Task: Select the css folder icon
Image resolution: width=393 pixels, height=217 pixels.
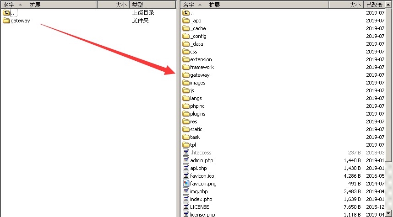Action: pyautogui.click(x=186, y=52)
